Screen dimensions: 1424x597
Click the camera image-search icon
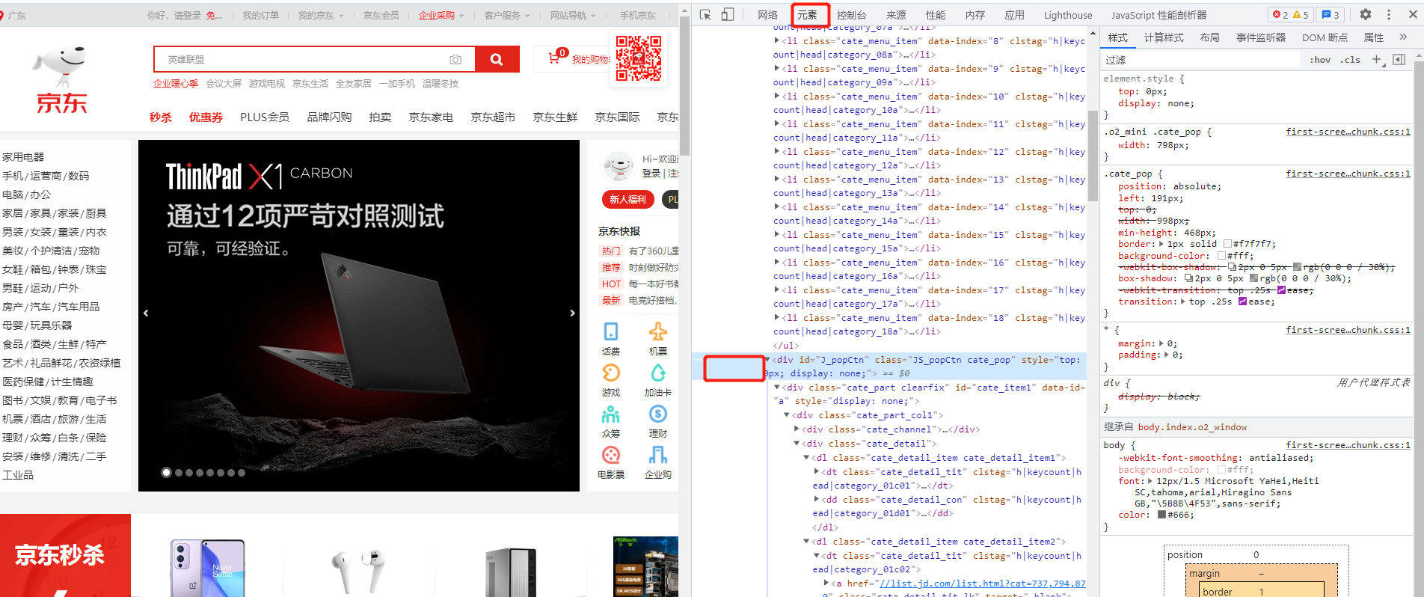pyautogui.click(x=455, y=59)
